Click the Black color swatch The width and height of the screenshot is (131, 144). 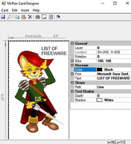(100, 70)
